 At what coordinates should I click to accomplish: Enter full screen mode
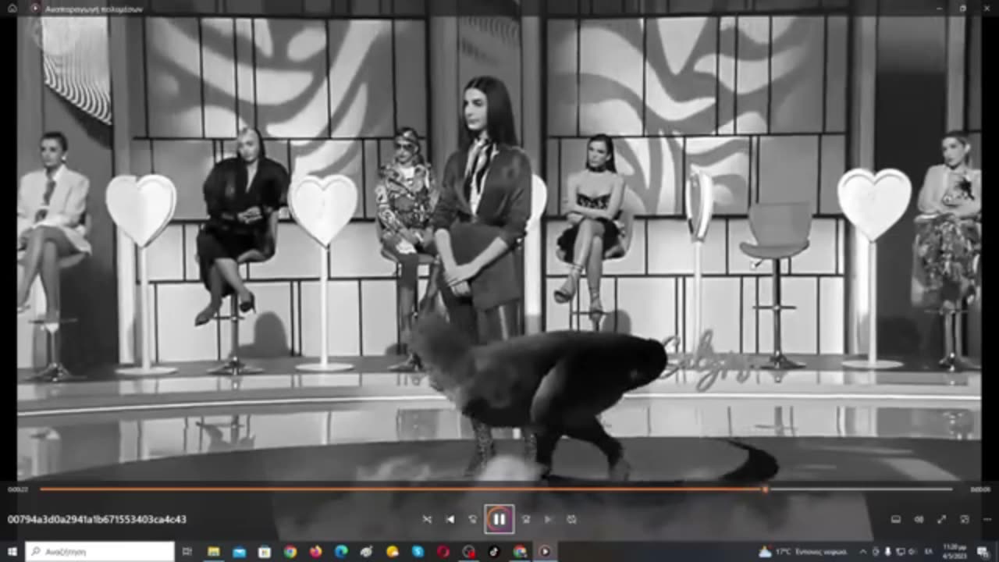click(x=941, y=519)
